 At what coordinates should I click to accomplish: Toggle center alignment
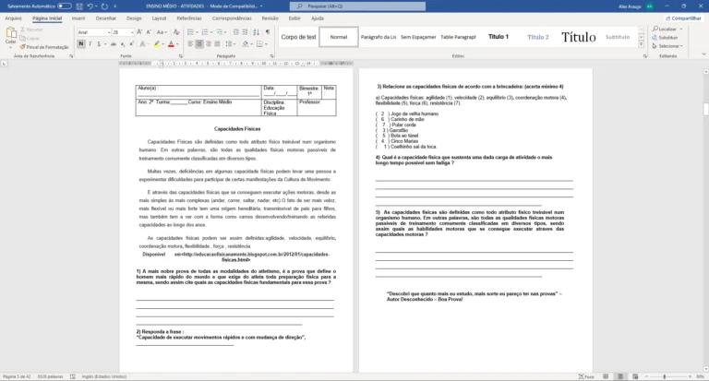coord(199,44)
